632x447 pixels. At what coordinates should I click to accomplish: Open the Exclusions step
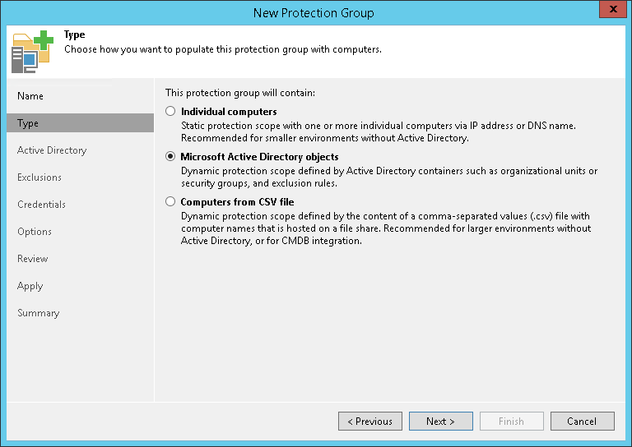39,177
